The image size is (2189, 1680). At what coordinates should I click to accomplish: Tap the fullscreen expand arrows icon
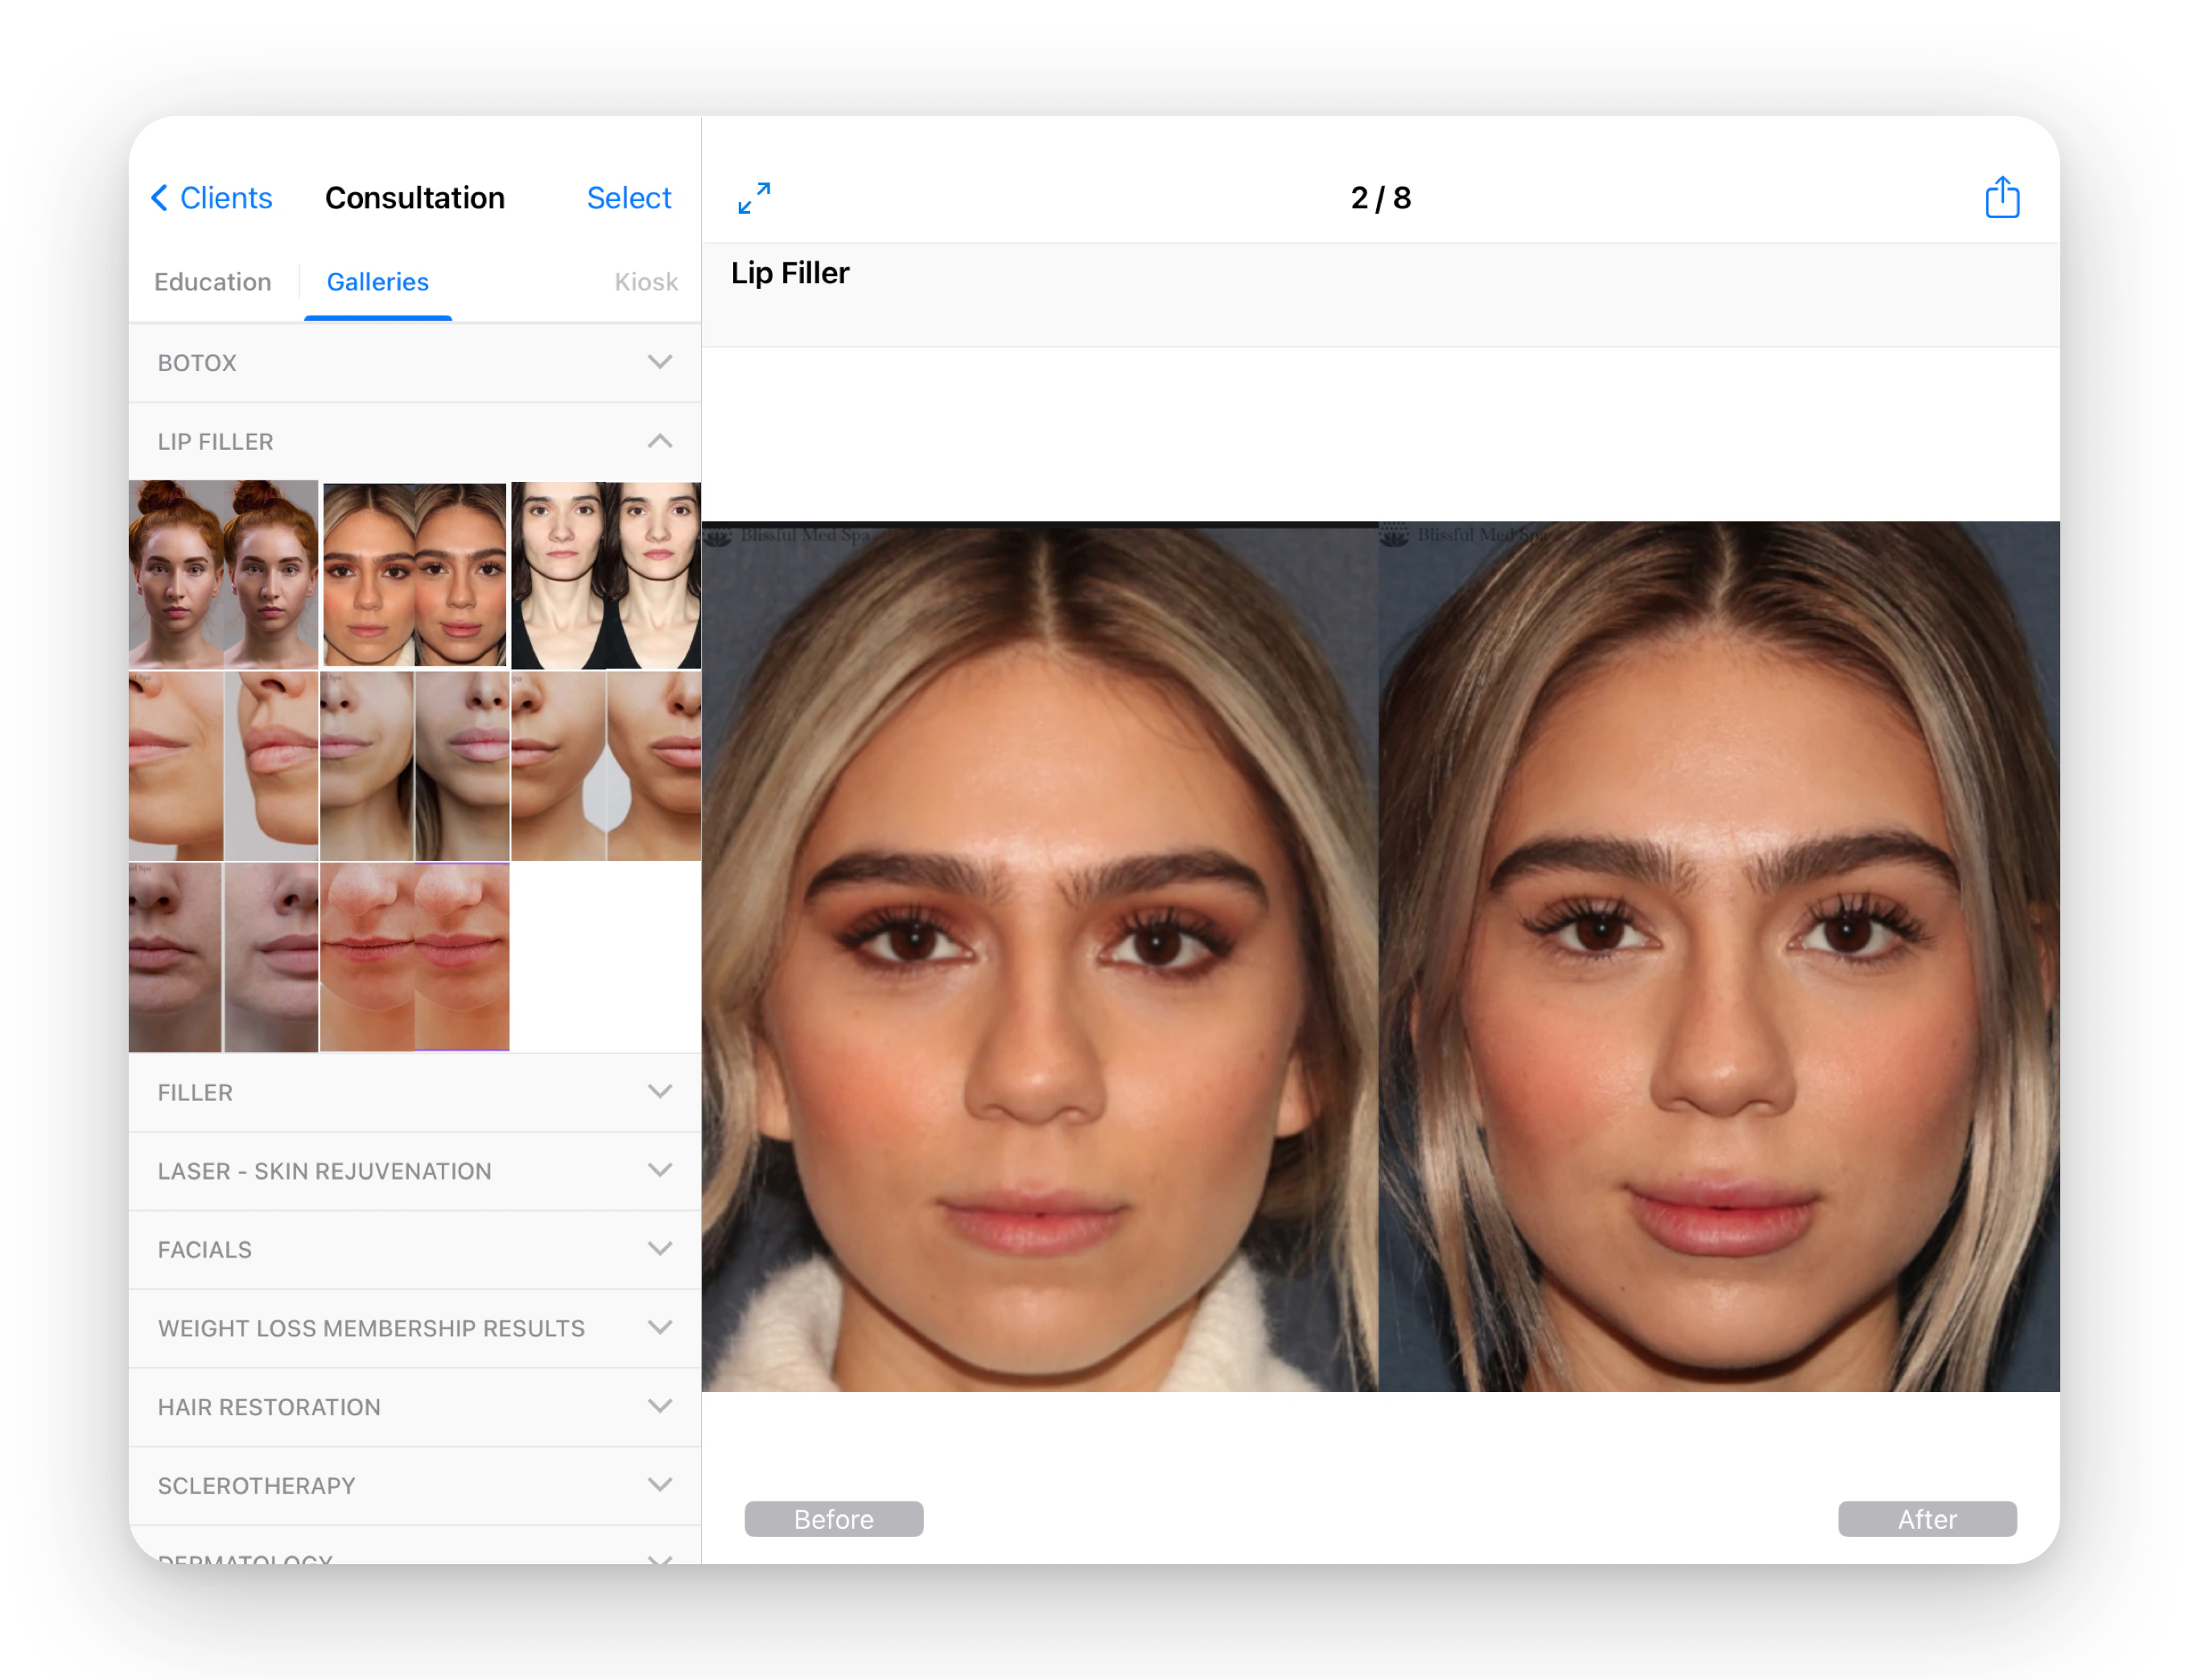754,197
